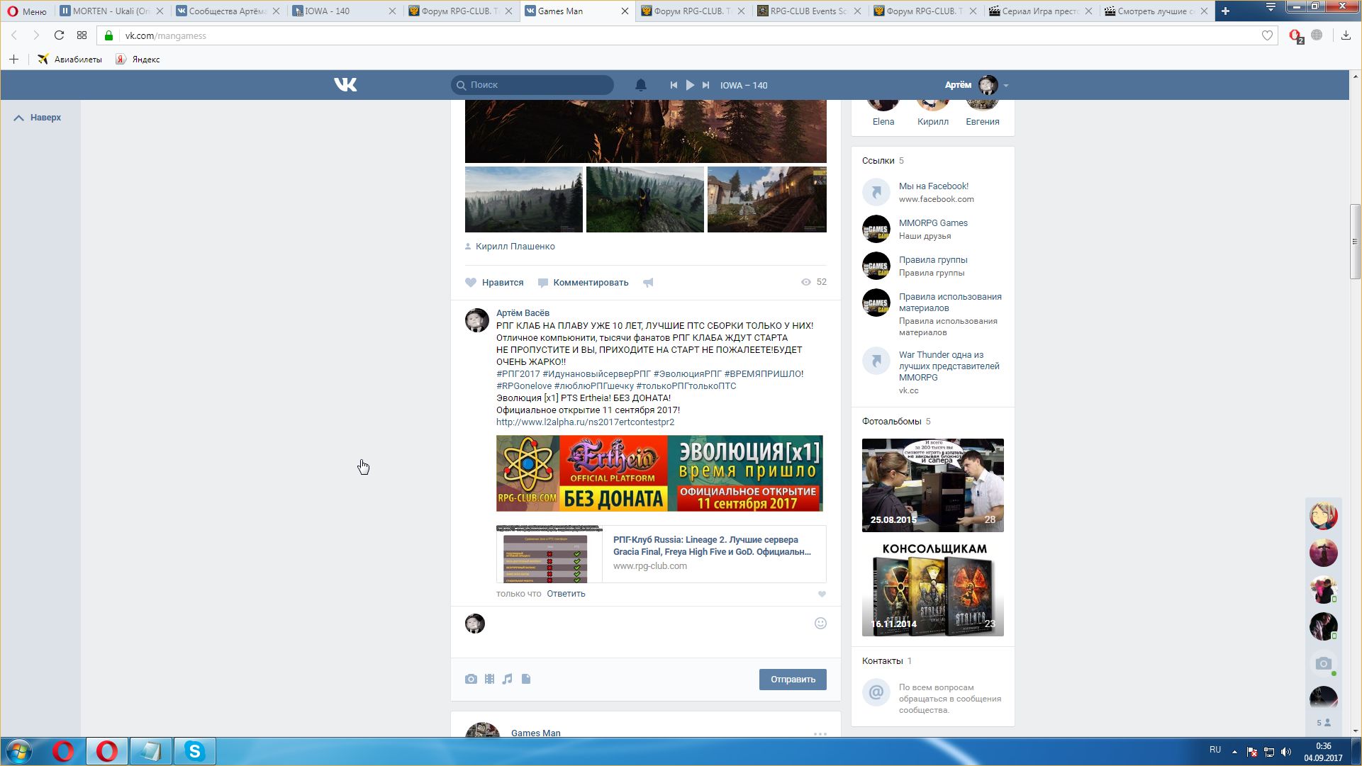The width and height of the screenshot is (1362, 766).
Task: Open Games Man post options dots
Action: (x=820, y=733)
